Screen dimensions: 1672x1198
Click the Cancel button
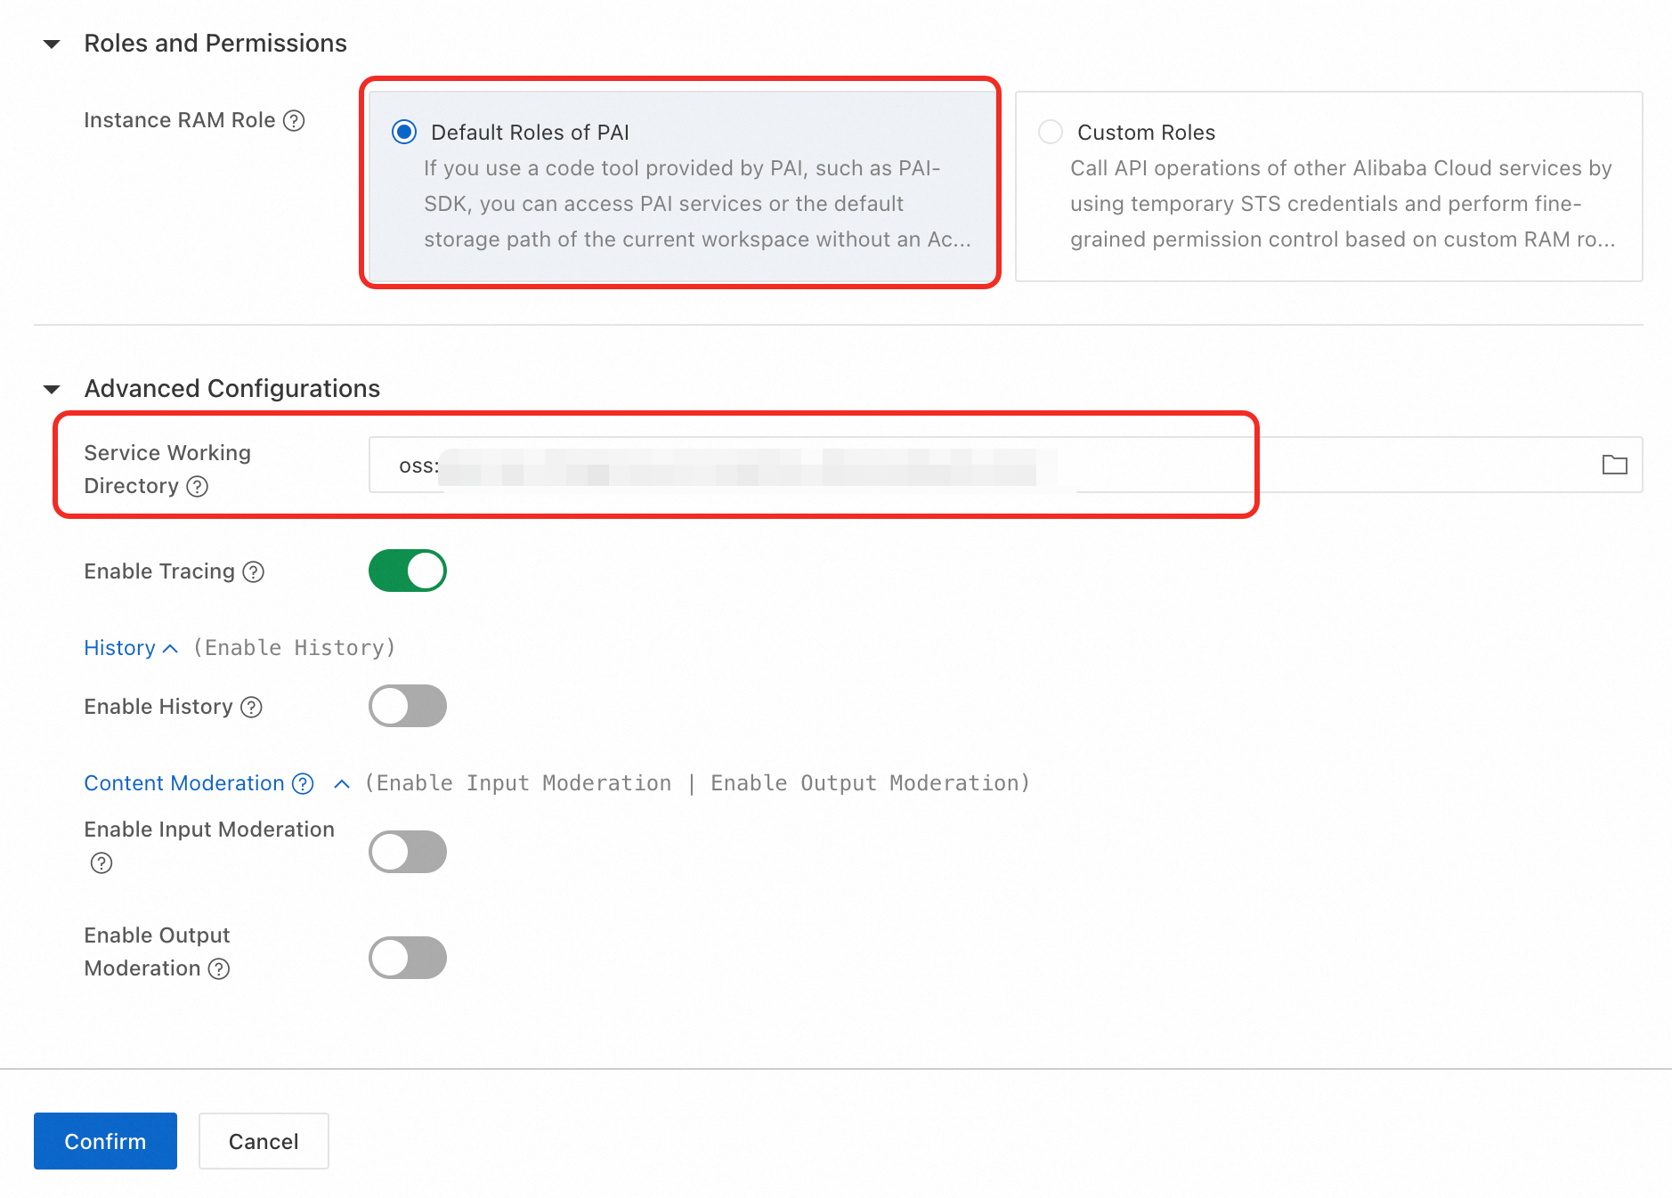click(x=264, y=1141)
